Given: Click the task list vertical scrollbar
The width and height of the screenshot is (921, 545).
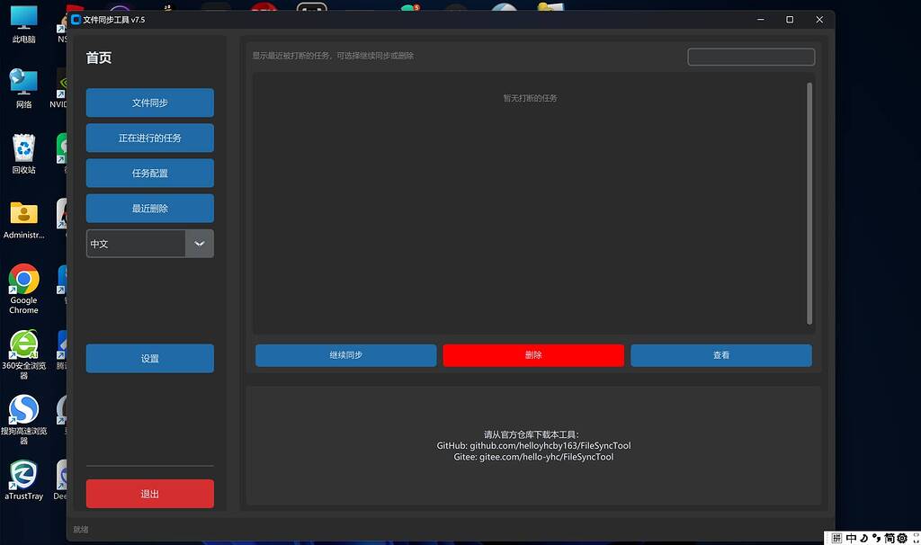Looking at the screenshot, I should pos(809,203).
